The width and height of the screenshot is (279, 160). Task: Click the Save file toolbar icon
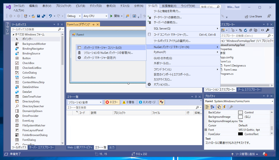point(38,16)
